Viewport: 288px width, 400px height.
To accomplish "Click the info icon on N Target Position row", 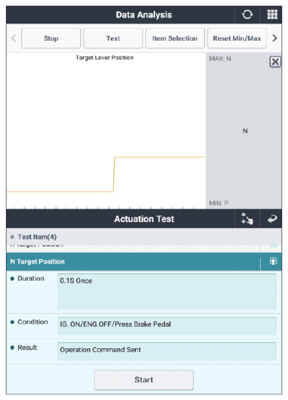I will pos(273,261).
